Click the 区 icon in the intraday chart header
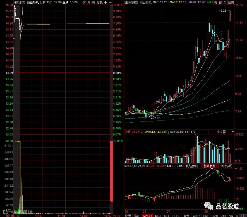Screen dimensions: 247x217 point(84,2)
